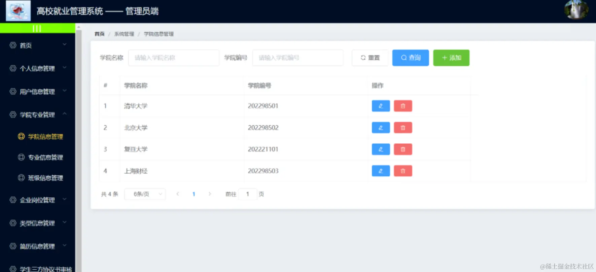Click the 用户信息管理 gear icon

[x=13, y=91]
